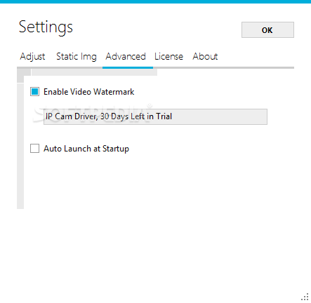This screenshot has height=303, width=311.
Task: Click the window resize grip corner
Action: click(x=305, y=297)
